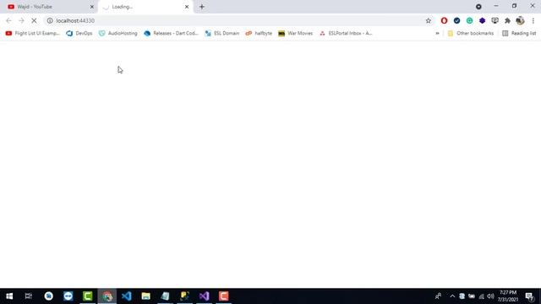Open the Extensions puzzle menu
The width and height of the screenshot is (541, 304).
pos(507,20)
